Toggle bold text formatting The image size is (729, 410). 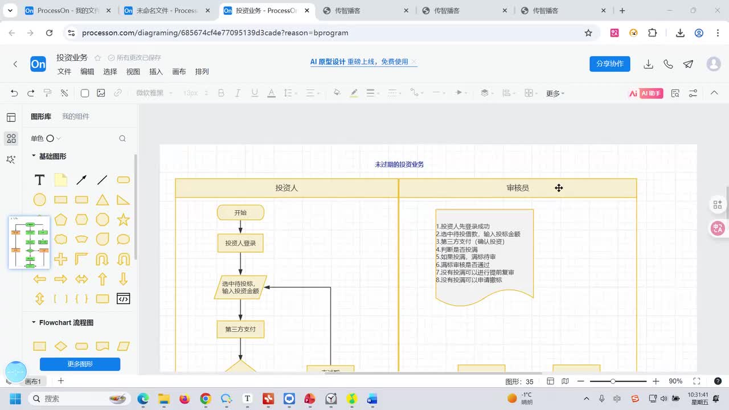[x=221, y=93]
